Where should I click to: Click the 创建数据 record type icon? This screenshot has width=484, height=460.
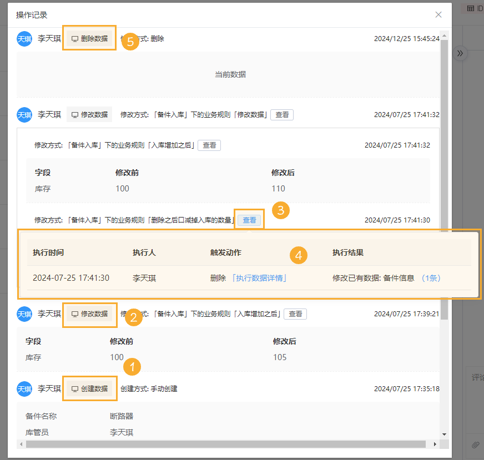[x=75, y=389]
